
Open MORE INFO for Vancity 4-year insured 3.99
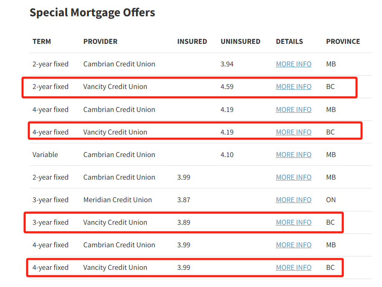tap(293, 267)
